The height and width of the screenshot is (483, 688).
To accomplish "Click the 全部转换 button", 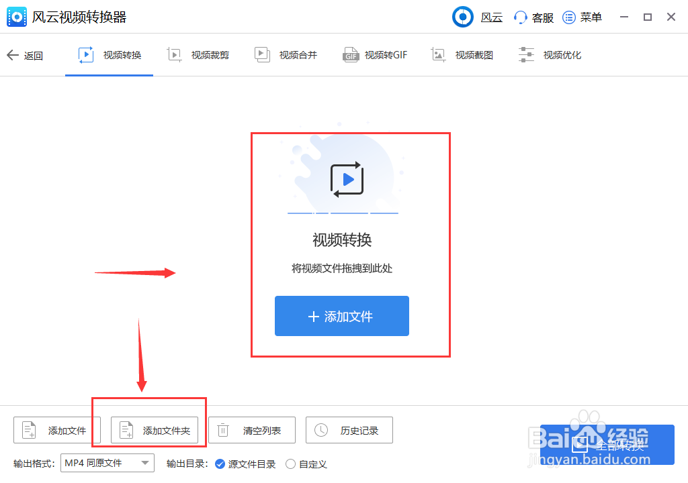I will click(x=607, y=445).
